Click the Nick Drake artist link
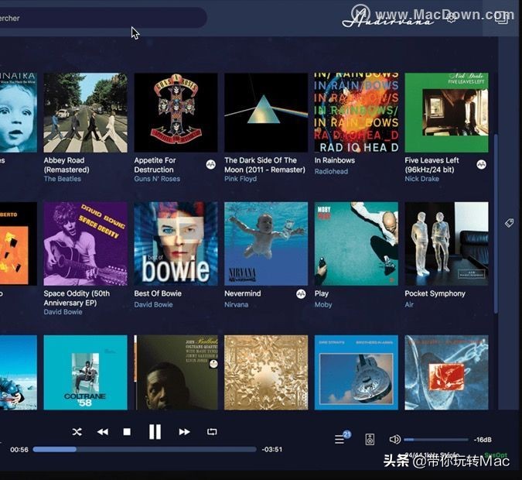Screen dimensions: 522x480 click(x=421, y=179)
